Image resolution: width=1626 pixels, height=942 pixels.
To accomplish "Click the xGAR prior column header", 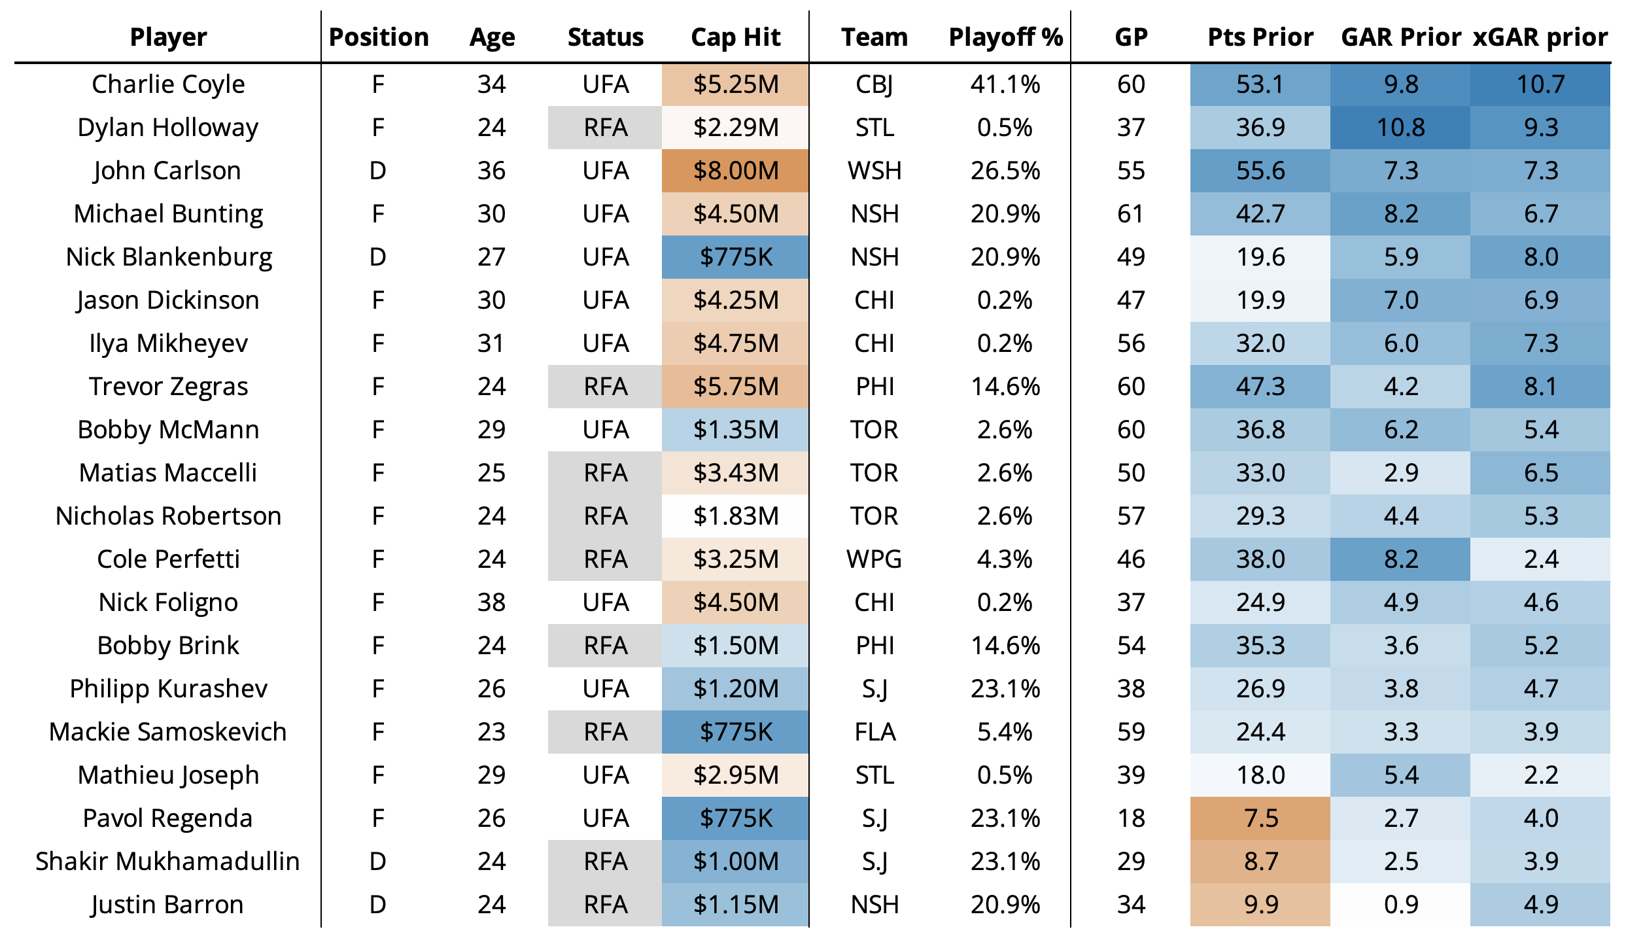I will click(x=1540, y=37).
